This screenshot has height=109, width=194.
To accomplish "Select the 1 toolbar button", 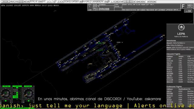I will (56, 2).
